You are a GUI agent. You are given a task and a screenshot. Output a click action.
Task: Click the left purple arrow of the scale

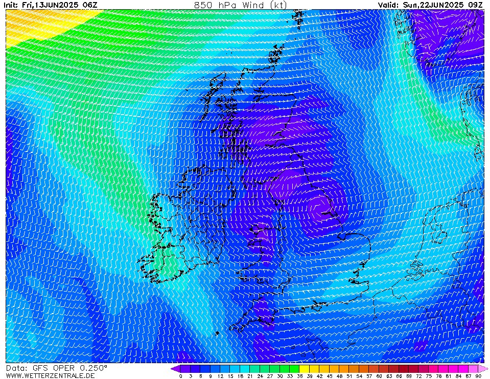pyautogui.click(x=176, y=369)
